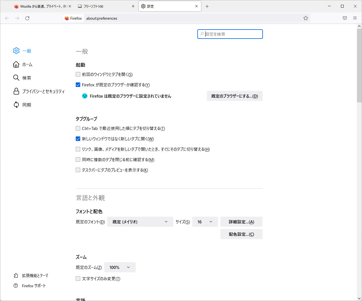Enable リンク、画像、メディアを新しいタブで開いたとき checkbox
Viewport: 362px width, 301px height.
point(78,149)
